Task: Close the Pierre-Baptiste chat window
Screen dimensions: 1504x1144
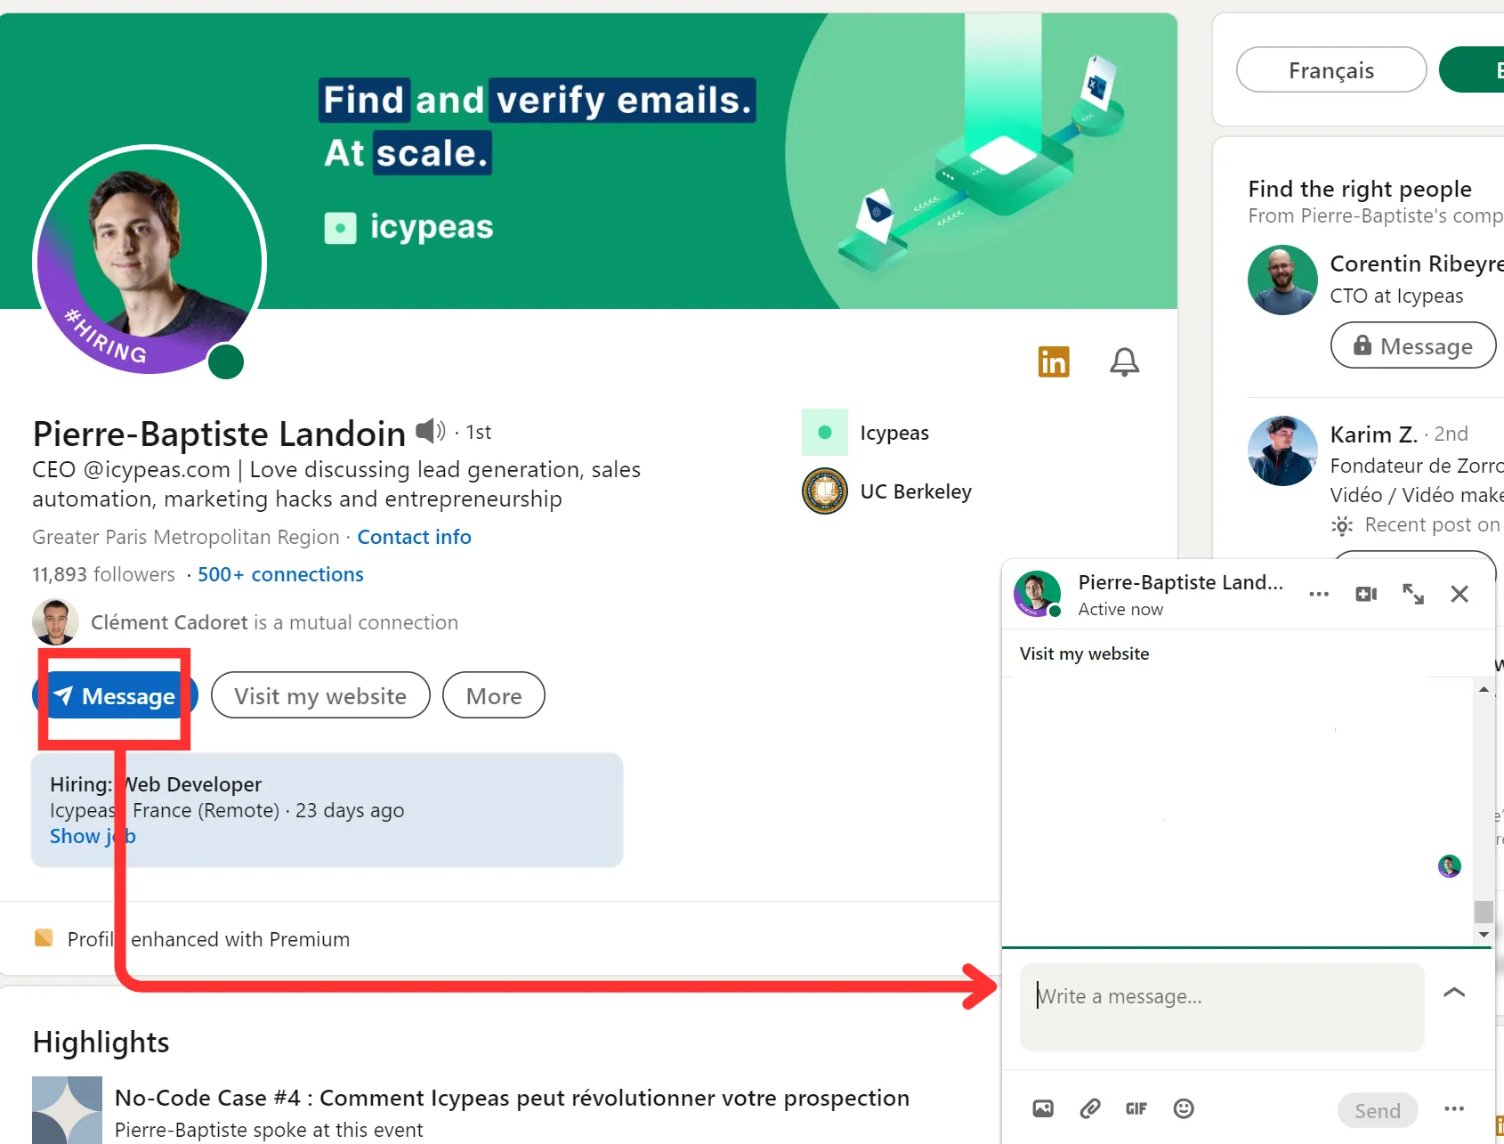Action: [1460, 594]
